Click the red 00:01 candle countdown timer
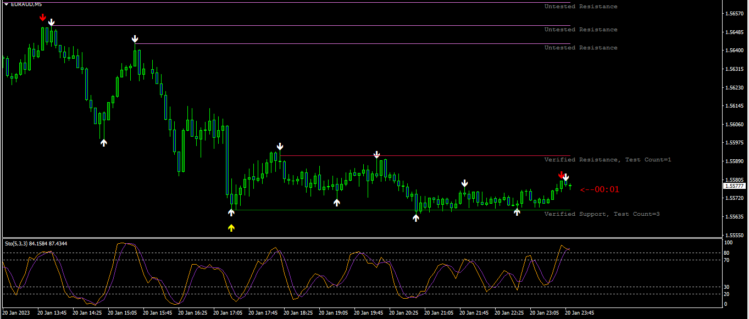Screen dimensions: 749x319 (x=600, y=189)
